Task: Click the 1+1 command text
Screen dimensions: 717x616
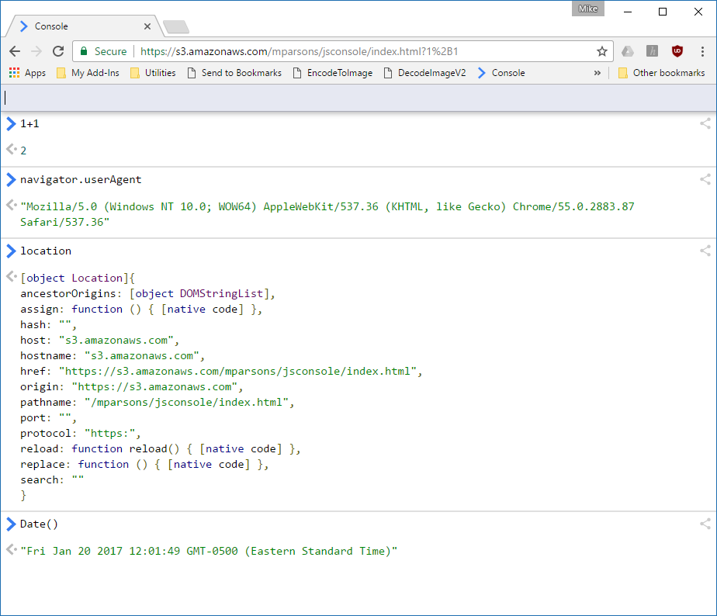Action: coord(29,123)
